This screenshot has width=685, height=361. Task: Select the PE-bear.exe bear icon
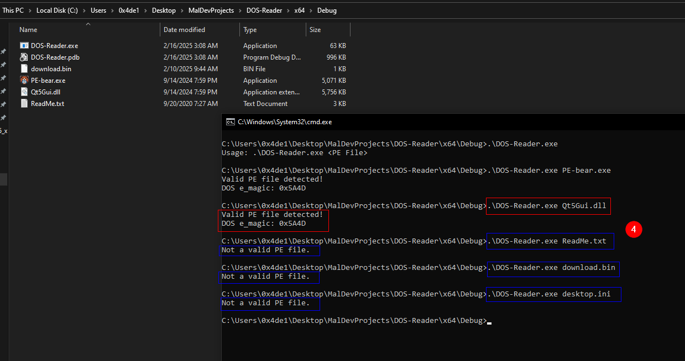(x=24, y=80)
